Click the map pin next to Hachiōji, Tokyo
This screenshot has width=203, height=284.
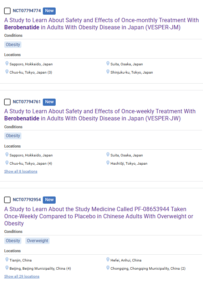click(108, 163)
